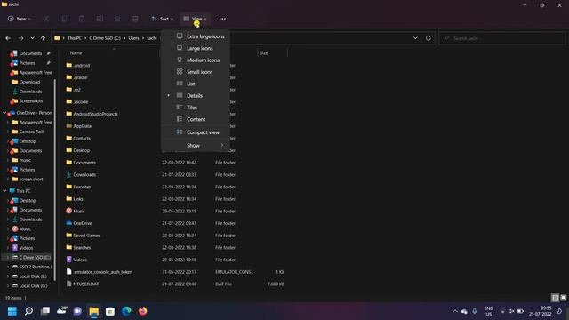Choose Content view
This screenshot has width=569, height=320.
pos(196,119)
